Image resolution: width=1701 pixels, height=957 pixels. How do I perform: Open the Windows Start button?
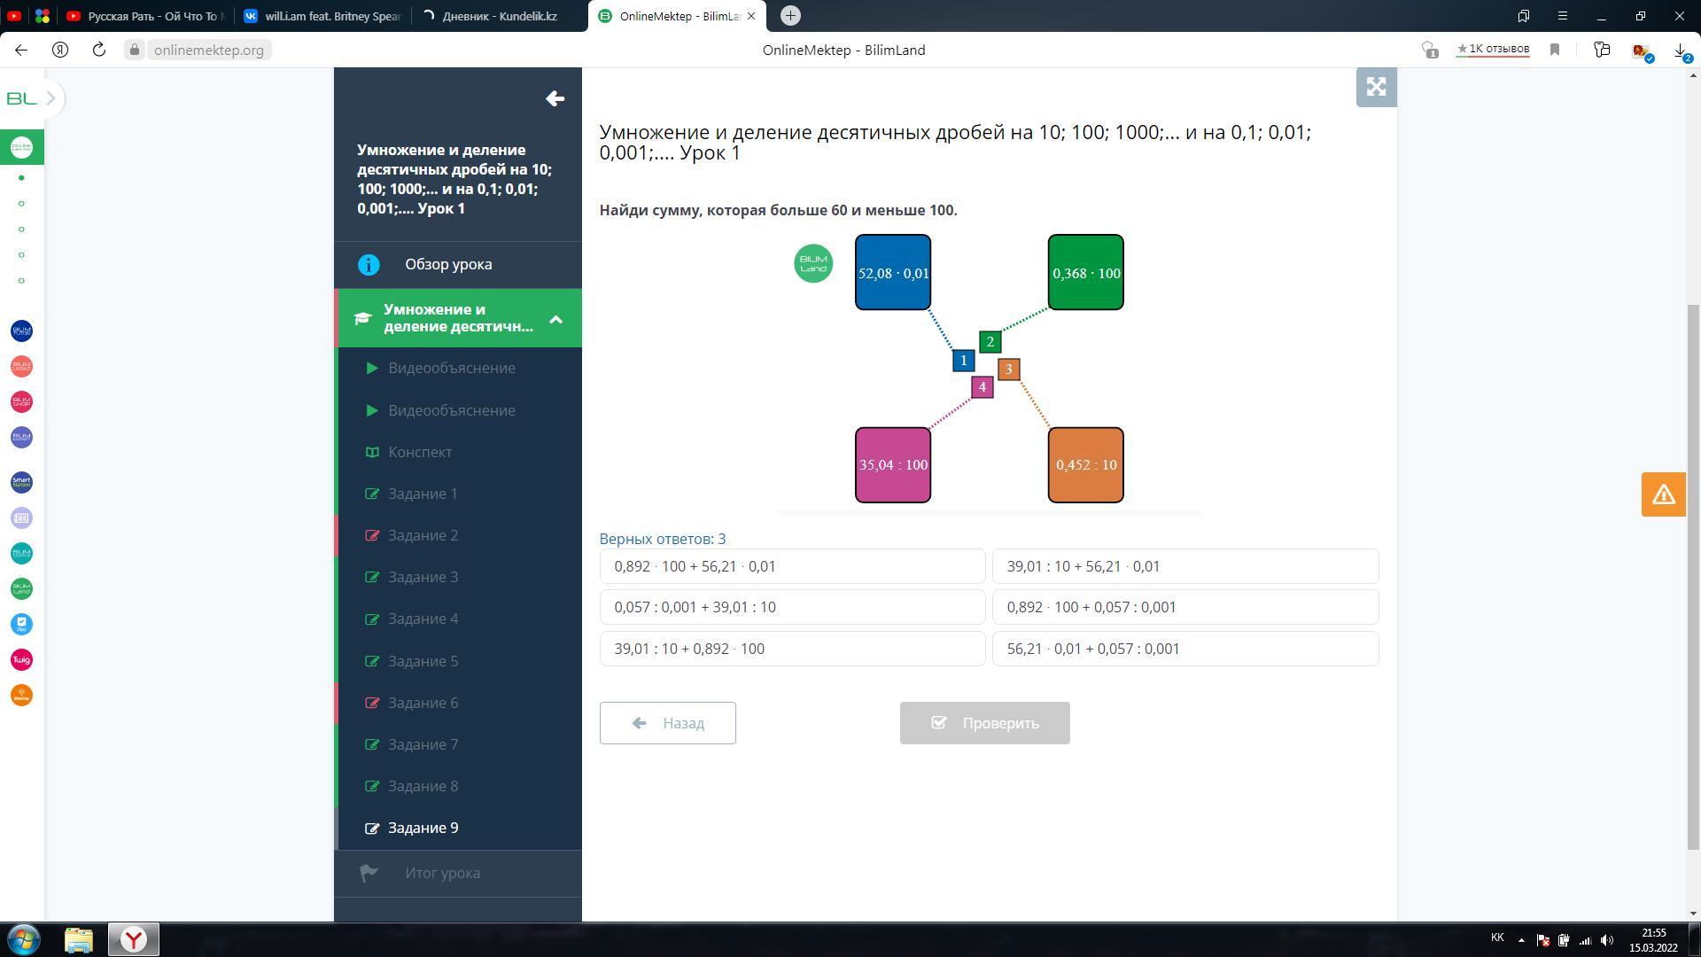24,938
